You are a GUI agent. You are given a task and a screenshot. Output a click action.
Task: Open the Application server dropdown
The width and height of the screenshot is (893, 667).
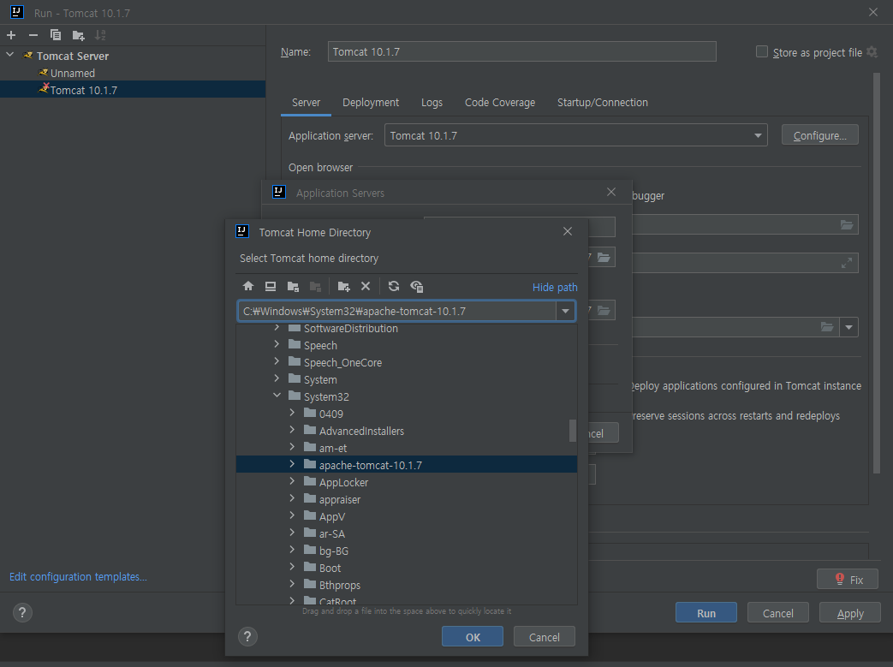[x=758, y=135]
